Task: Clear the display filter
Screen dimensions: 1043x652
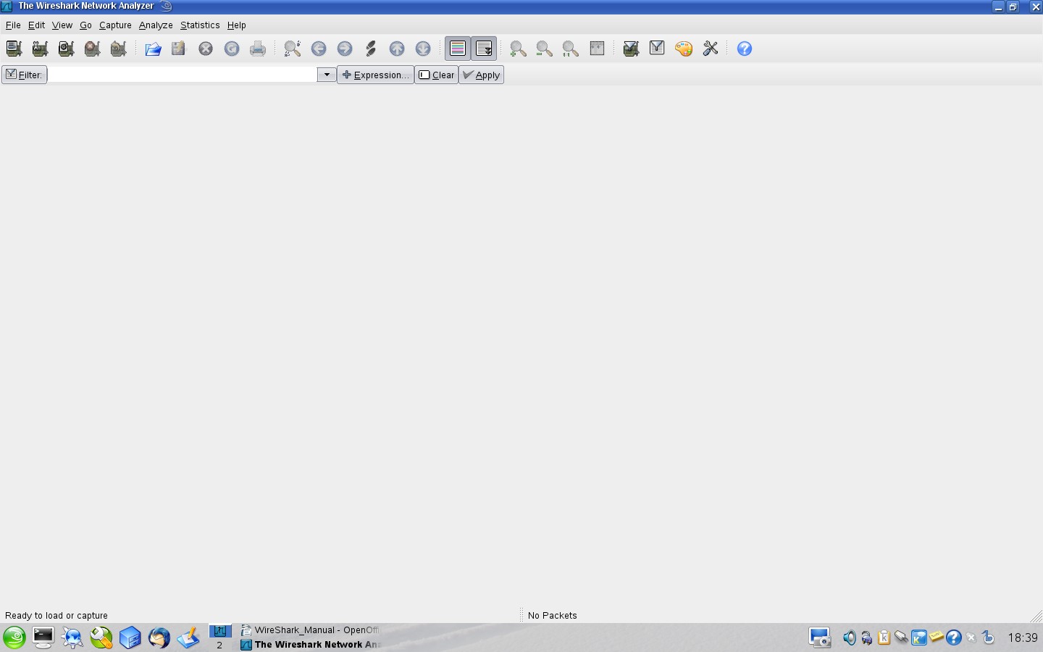Action: [437, 75]
